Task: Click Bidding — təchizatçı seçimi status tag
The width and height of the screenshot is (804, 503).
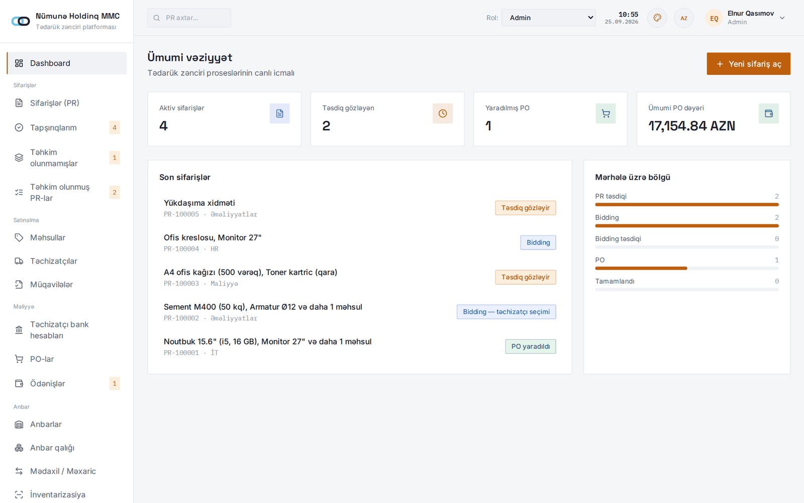Action: coord(507,312)
